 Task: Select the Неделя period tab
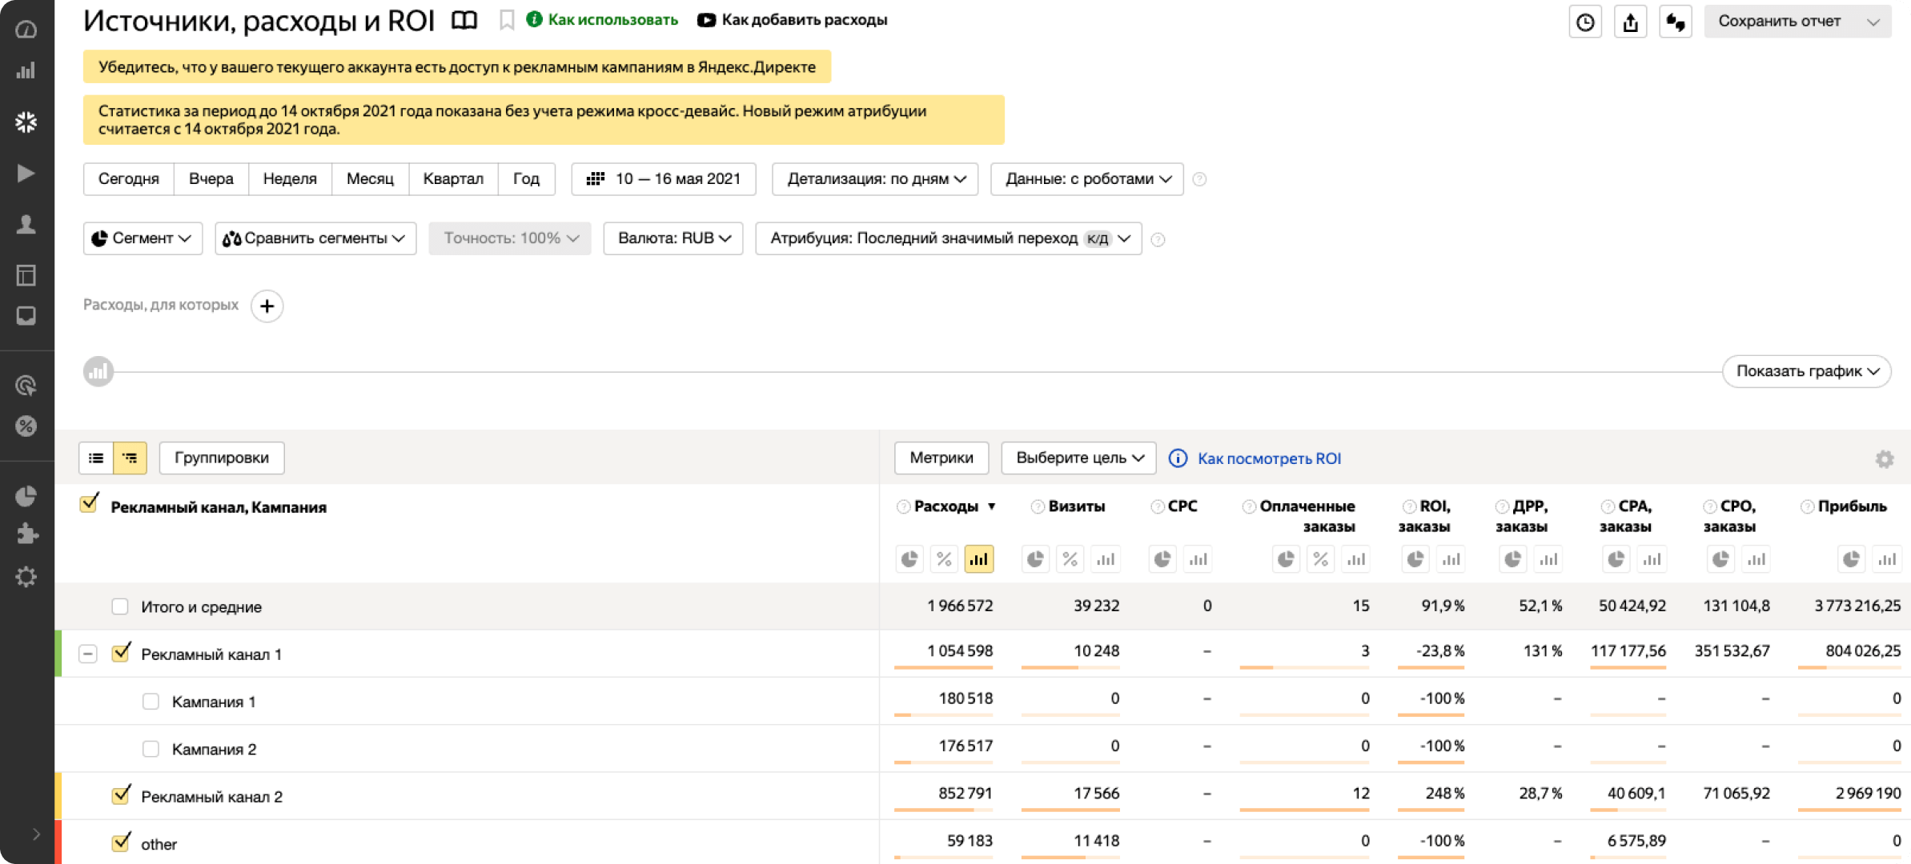290,179
